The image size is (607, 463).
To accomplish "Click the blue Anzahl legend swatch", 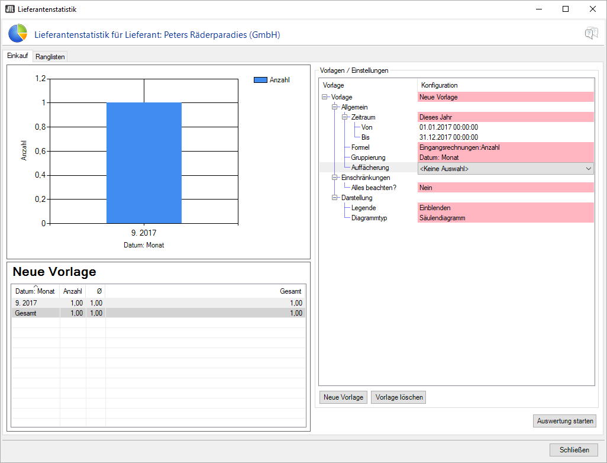I will coord(260,80).
